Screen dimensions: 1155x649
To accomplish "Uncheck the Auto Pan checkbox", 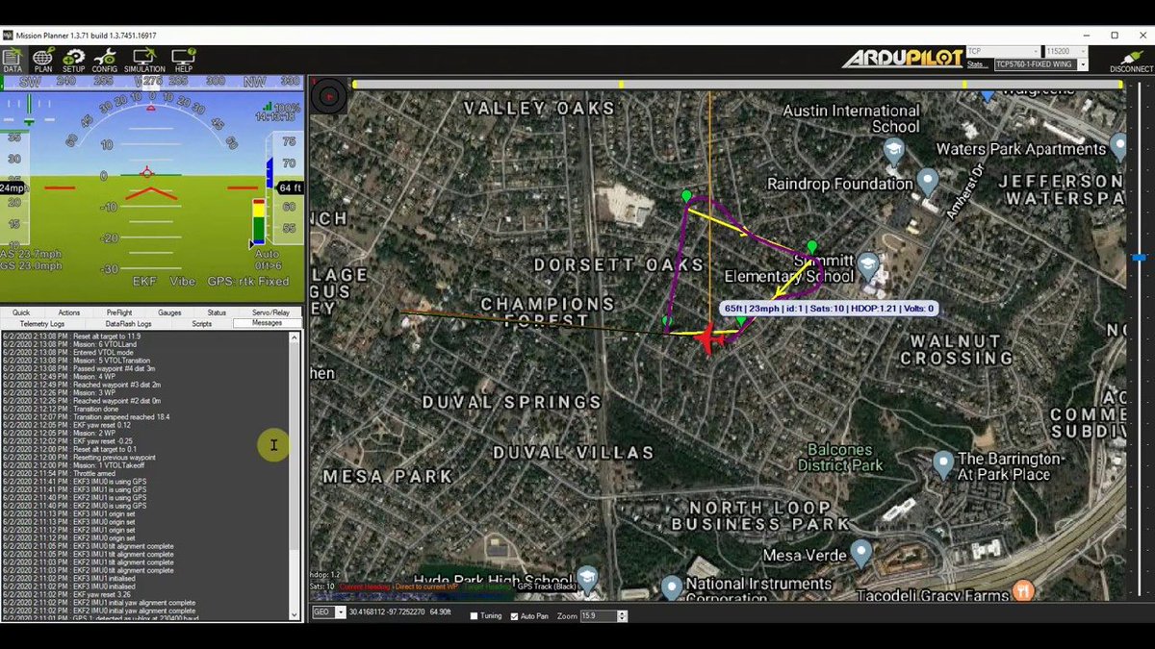I will coord(514,615).
